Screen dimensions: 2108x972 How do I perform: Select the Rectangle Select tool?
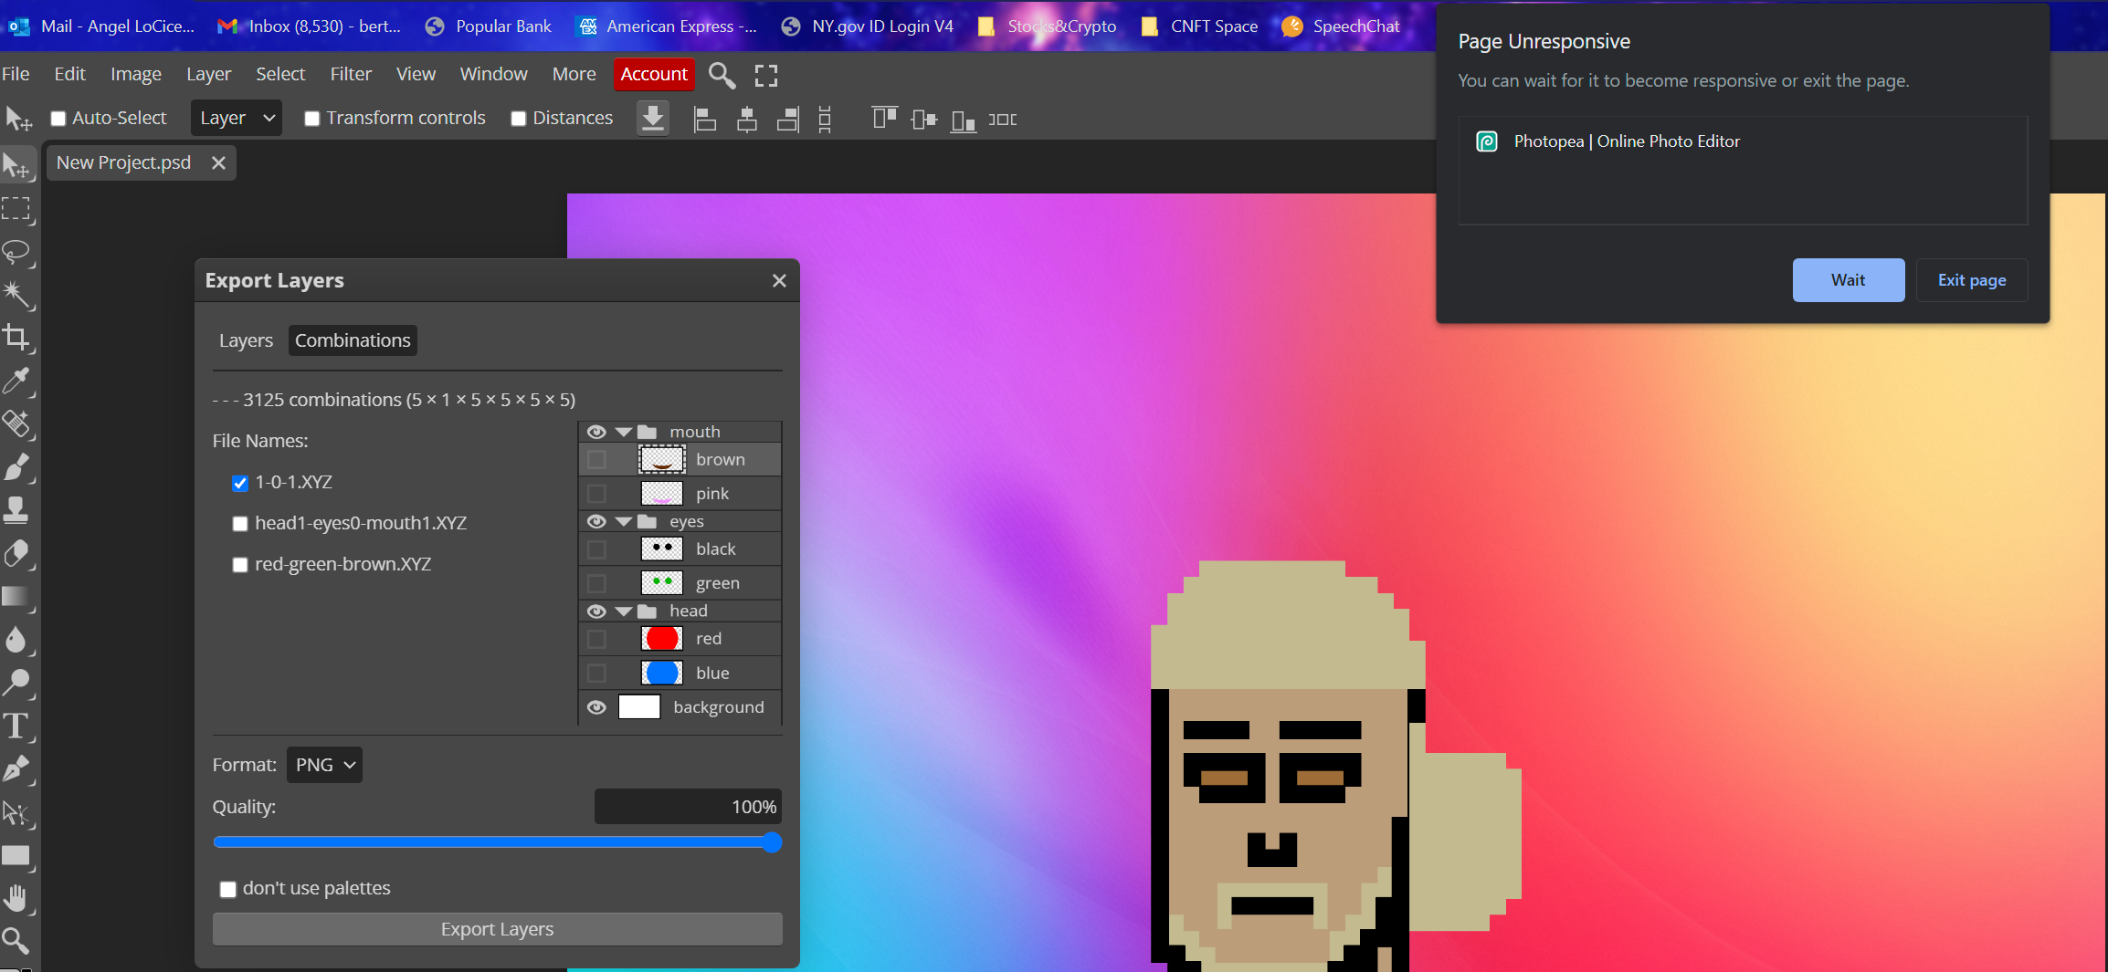(x=17, y=209)
